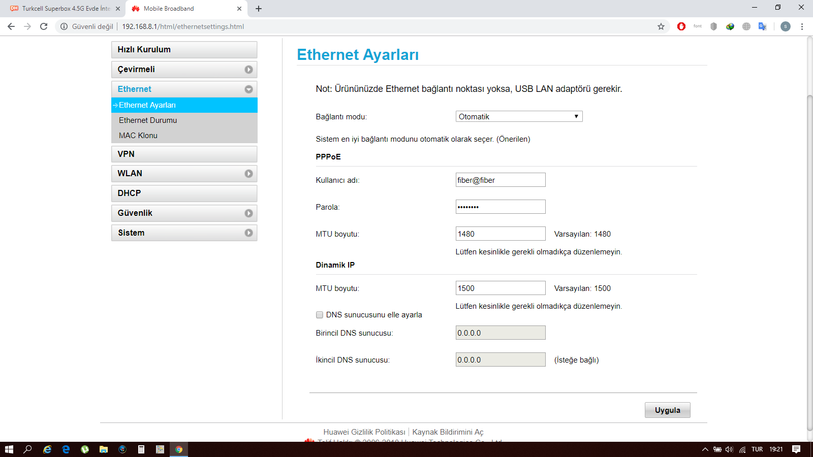
Task: Launch Internet Explorer from taskbar
Action: point(47,449)
